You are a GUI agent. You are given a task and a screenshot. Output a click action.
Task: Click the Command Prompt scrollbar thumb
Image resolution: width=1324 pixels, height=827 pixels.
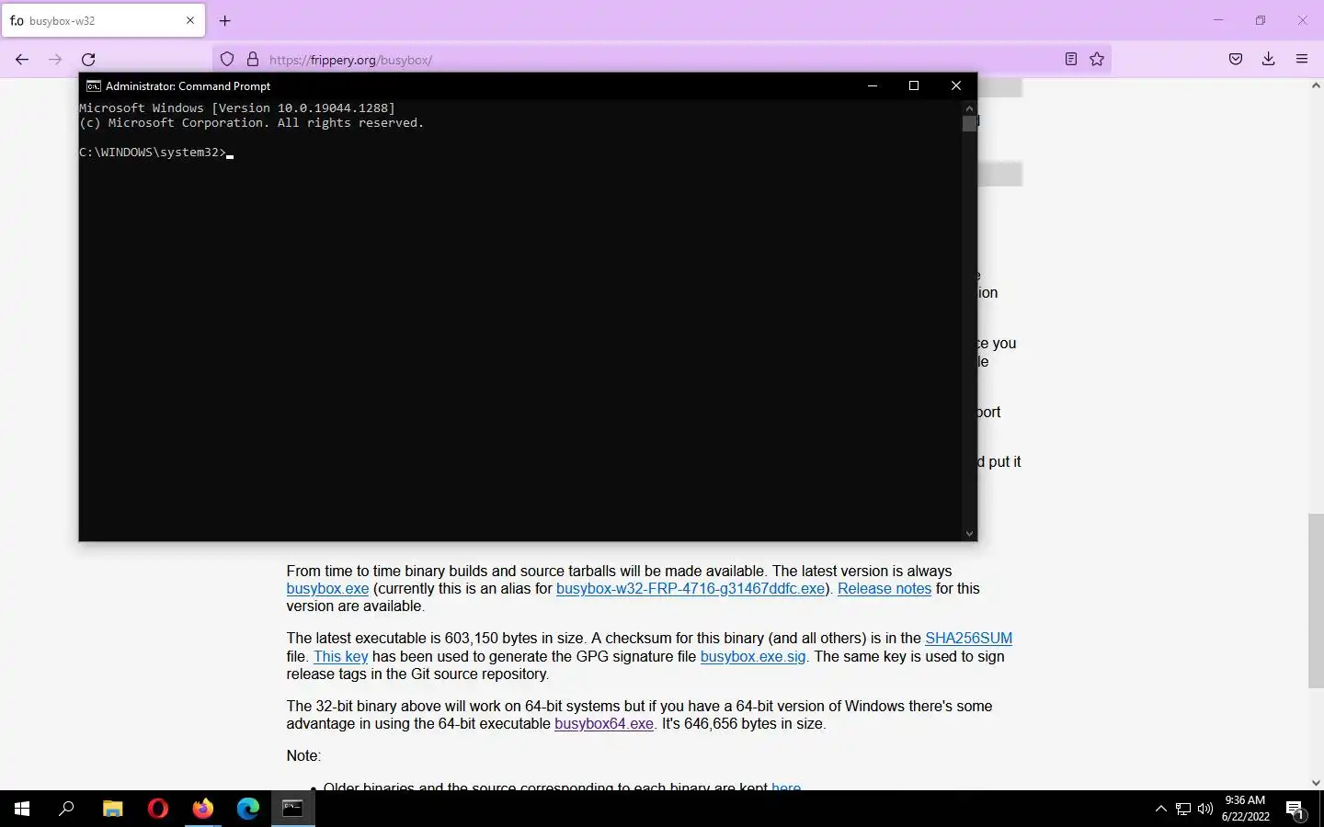coord(969,123)
